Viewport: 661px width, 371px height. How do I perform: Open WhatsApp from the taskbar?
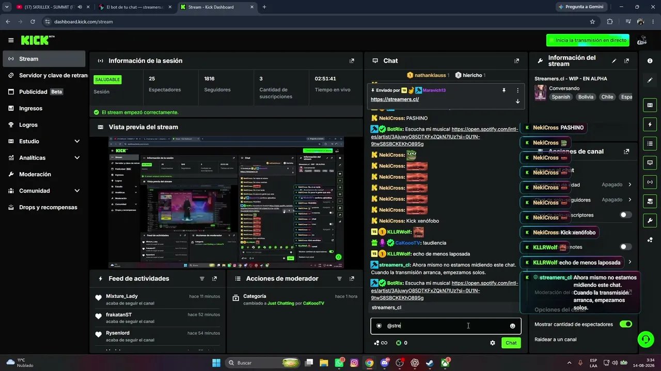pos(339,363)
